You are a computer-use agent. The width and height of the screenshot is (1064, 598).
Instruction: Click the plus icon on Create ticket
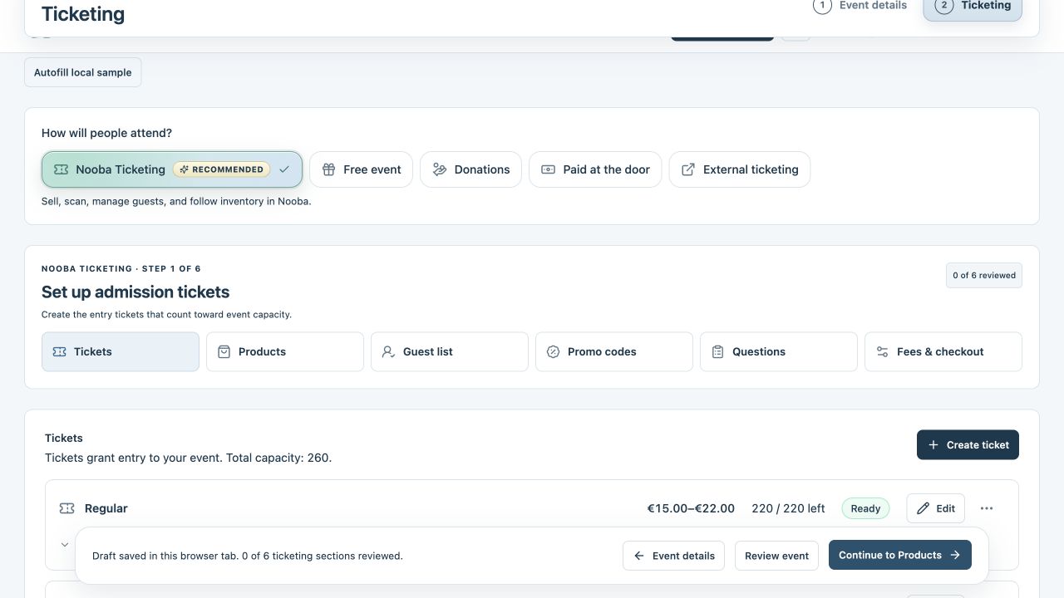(933, 445)
